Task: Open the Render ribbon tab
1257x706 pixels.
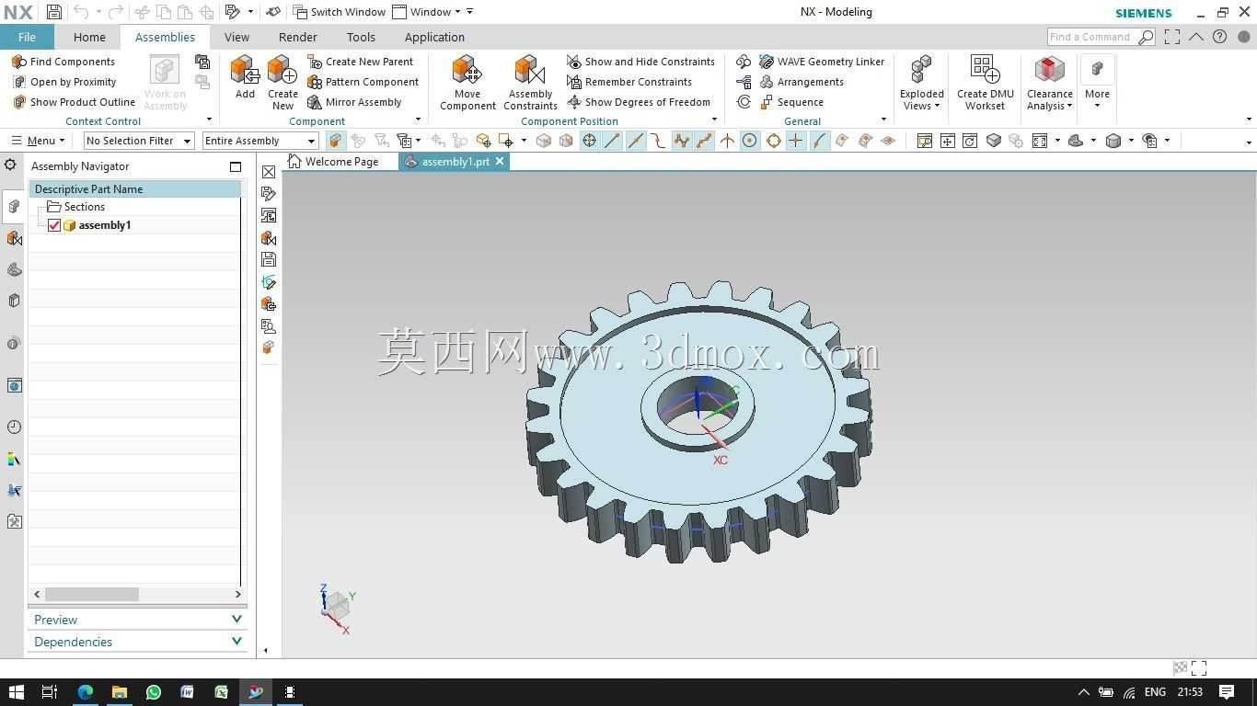Action: point(297,37)
